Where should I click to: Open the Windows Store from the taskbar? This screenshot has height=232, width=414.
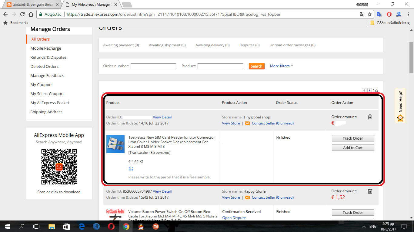pos(67,226)
